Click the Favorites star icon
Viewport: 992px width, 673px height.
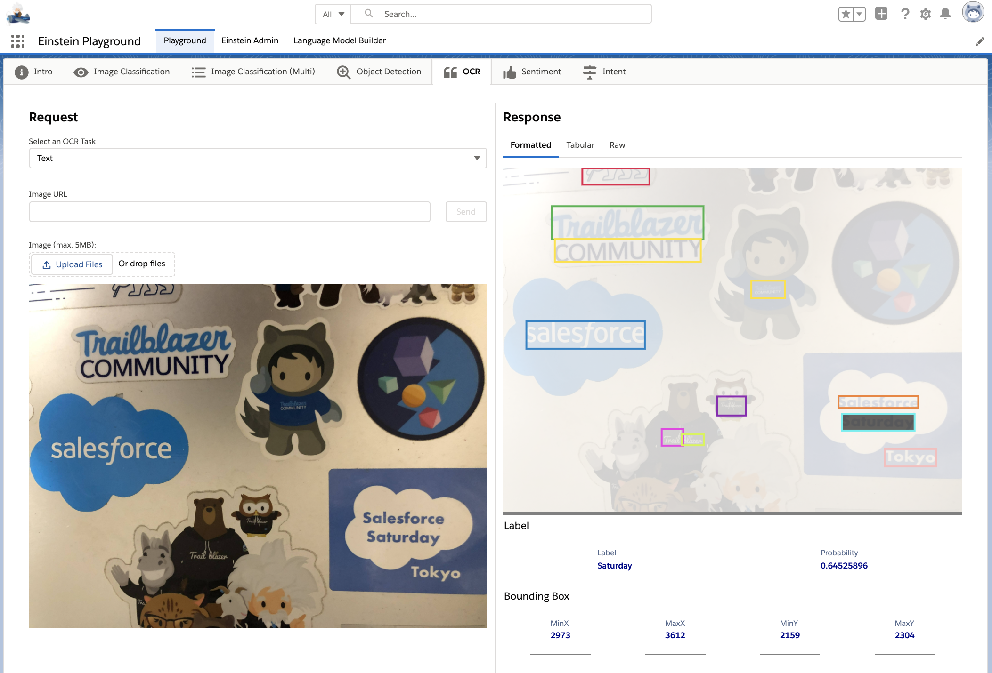(x=846, y=14)
